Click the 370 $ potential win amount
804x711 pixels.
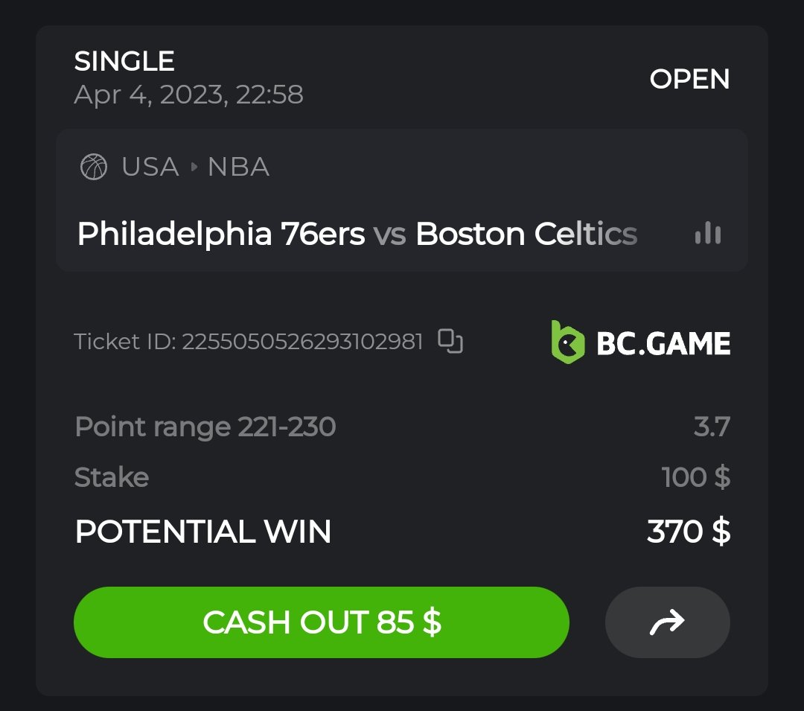tap(688, 532)
